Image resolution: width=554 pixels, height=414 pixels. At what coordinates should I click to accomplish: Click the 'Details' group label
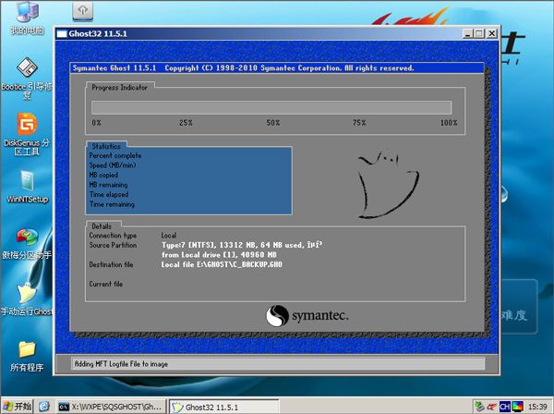pyautogui.click(x=102, y=226)
